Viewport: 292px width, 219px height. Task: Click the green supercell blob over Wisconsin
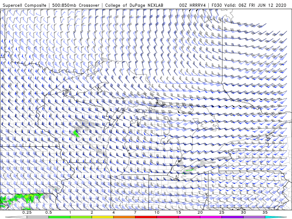coord(76,134)
